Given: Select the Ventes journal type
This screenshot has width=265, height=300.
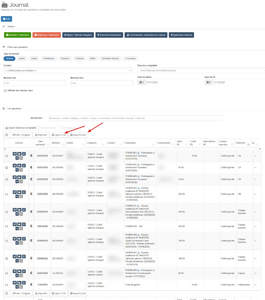Looking at the screenshot, I should coord(22,59).
